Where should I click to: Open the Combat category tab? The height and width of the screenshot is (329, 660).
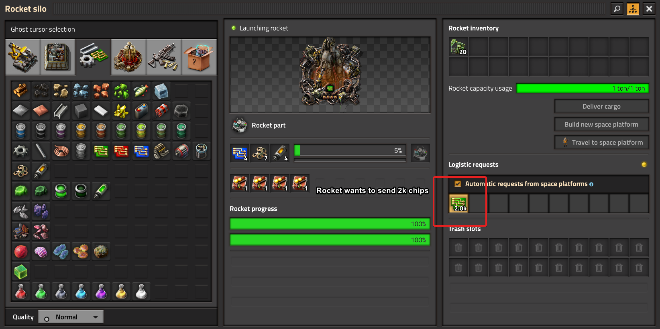tap(164, 57)
